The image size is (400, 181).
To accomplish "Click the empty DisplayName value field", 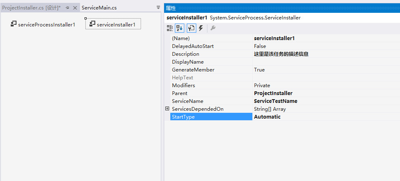I will point(326,62).
